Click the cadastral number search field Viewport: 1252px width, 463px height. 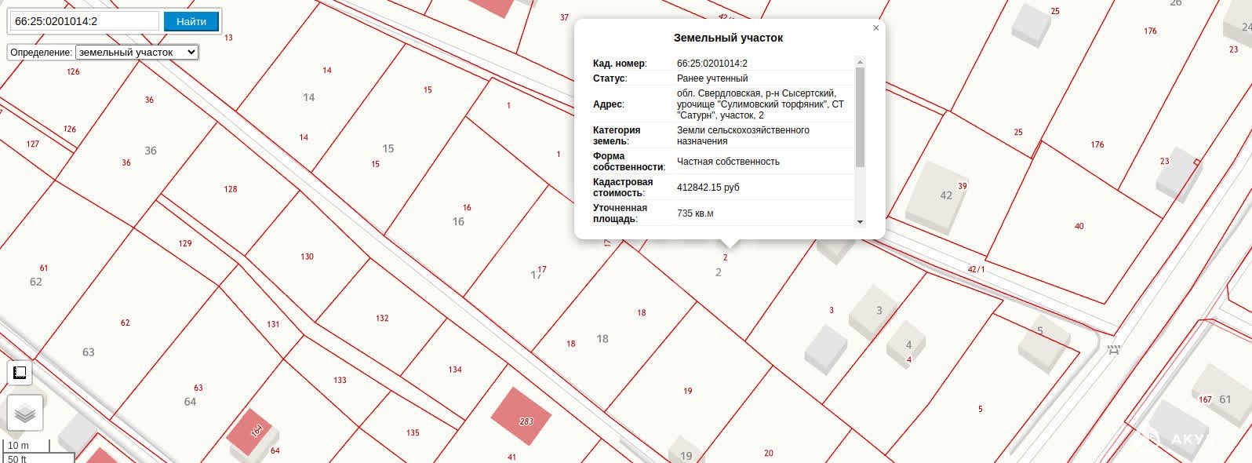click(85, 21)
